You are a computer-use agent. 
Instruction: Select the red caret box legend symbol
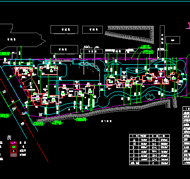click(x=13, y=151)
